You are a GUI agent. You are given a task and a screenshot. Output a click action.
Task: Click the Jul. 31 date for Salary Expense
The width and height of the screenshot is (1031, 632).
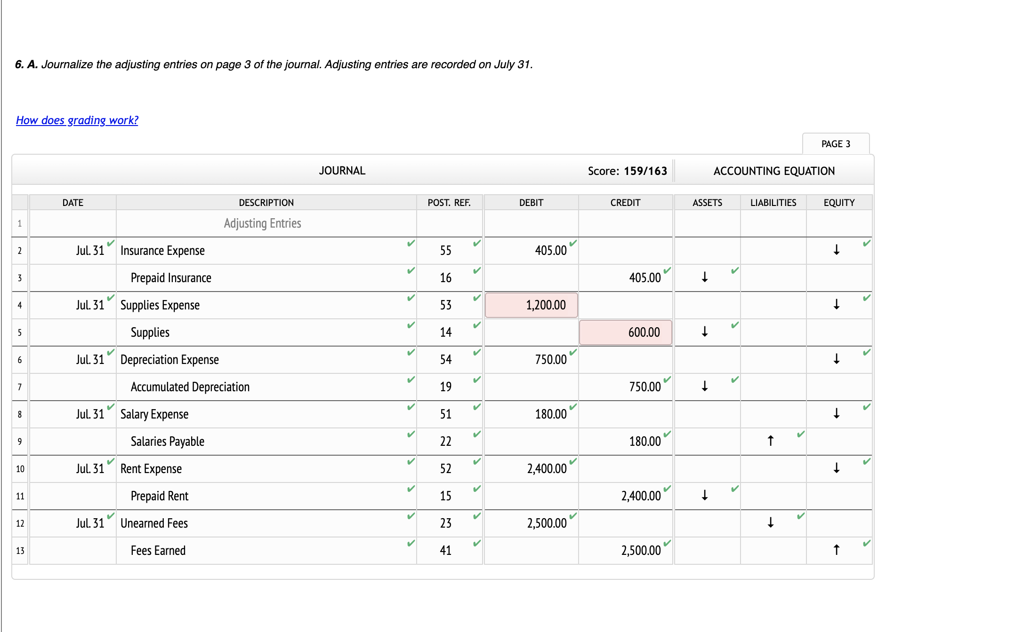click(x=90, y=414)
